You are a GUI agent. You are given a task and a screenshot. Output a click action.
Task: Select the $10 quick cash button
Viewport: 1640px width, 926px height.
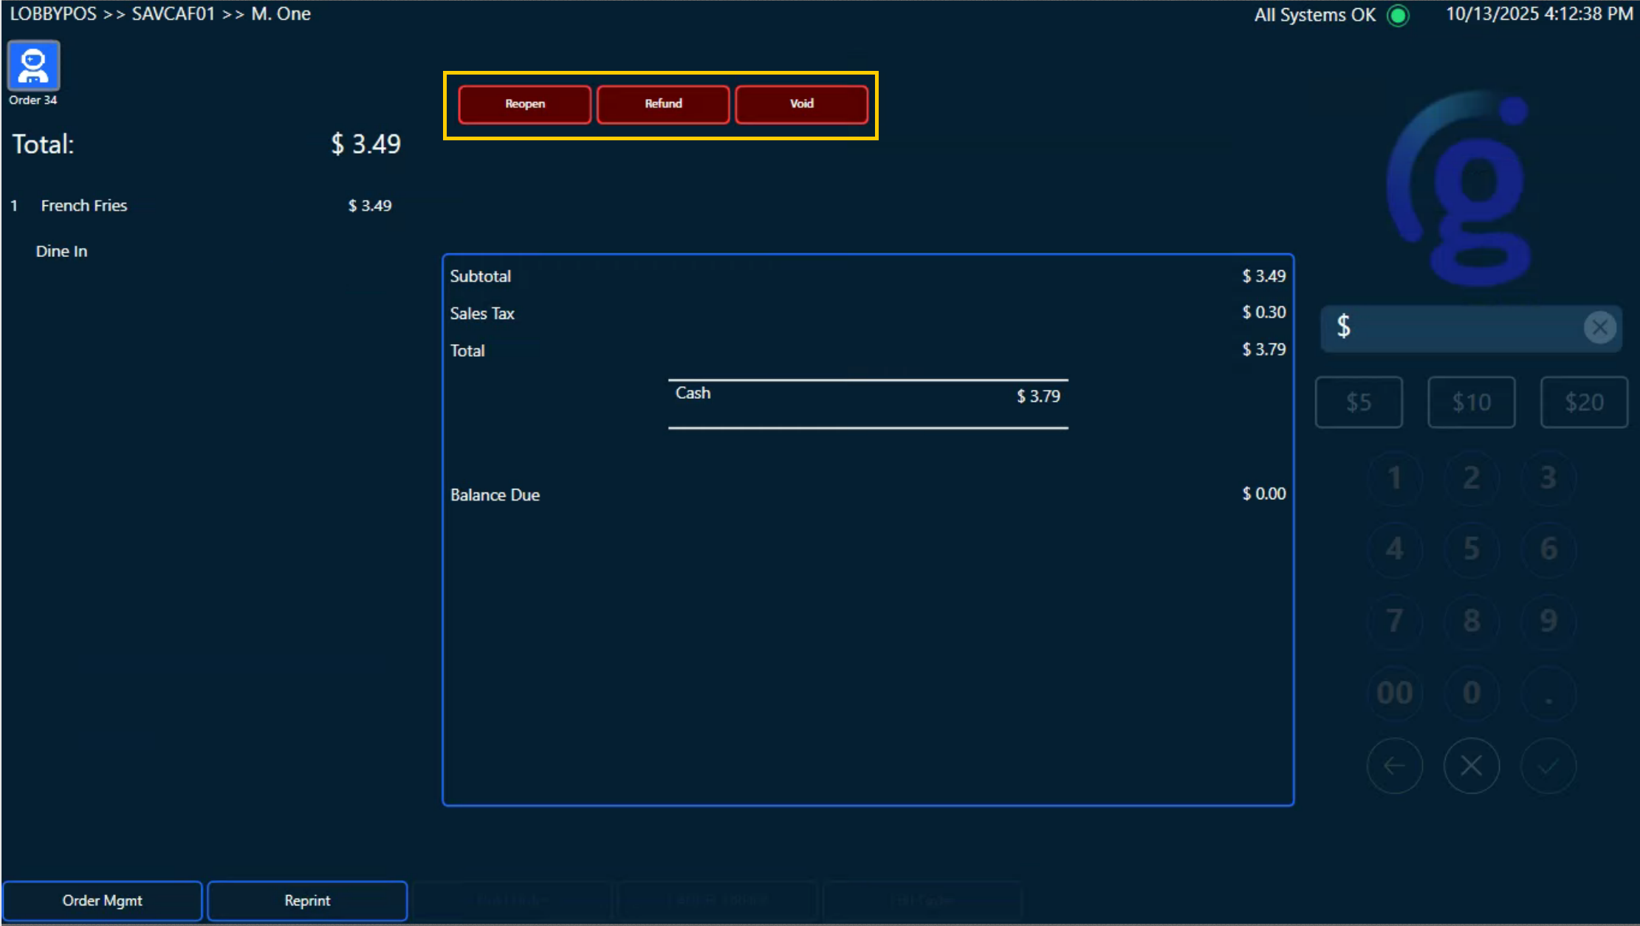tap(1471, 402)
